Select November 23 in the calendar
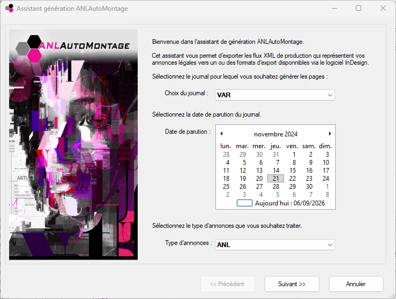The image size is (396, 299). click(x=309, y=179)
